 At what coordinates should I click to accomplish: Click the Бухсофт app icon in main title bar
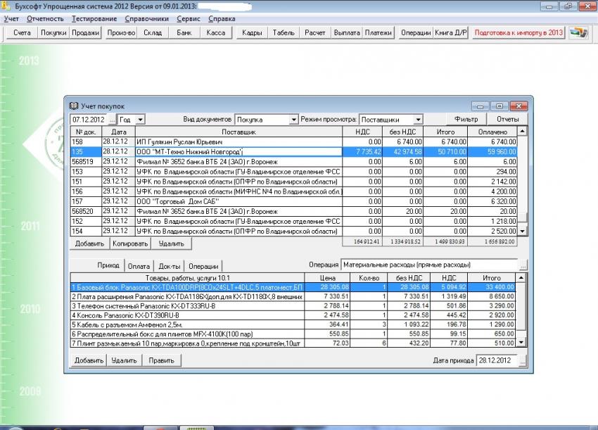coord(6,6)
